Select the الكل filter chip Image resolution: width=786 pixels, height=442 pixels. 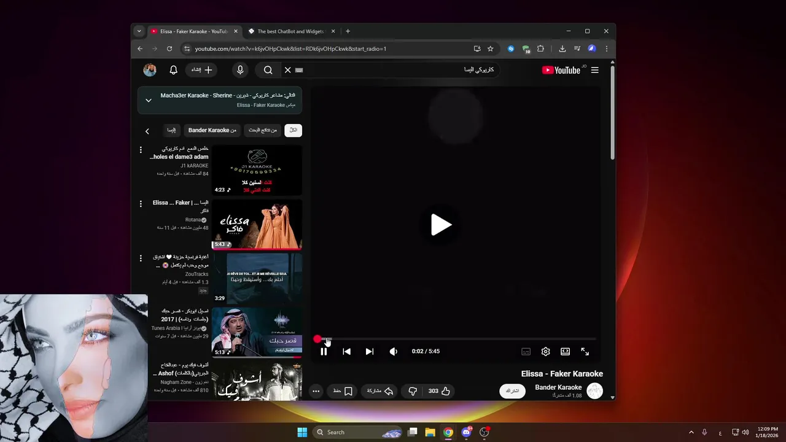(x=294, y=130)
